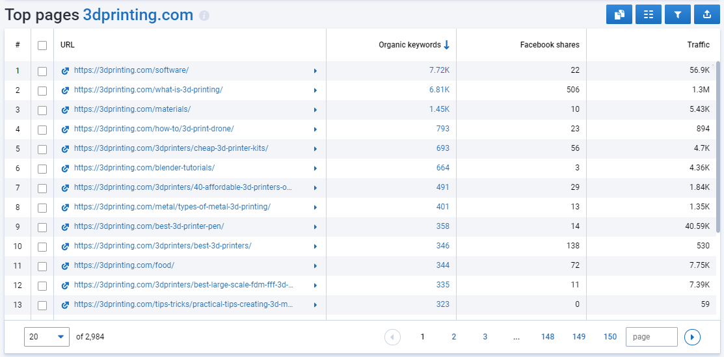Sort by the Organic keywords column header
The width and height of the screenshot is (724, 357).
(410, 45)
